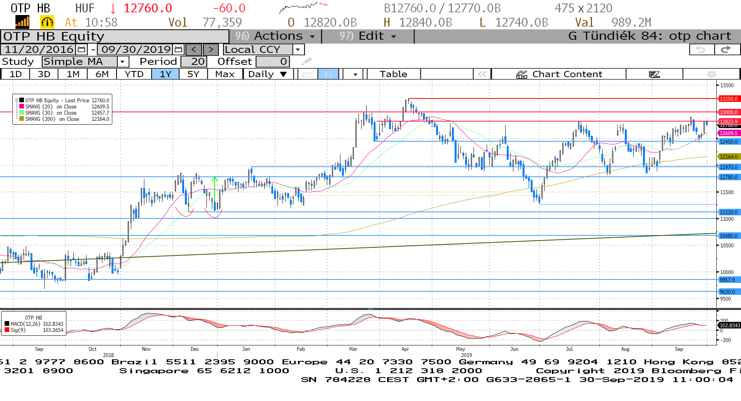Open the start date calendar picker
Image resolution: width=741 pixels, height=401 pixels.
click(x=81, y=49)
